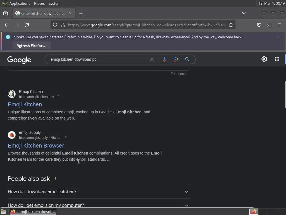Open the Emoji Kitchen Browser result
The height and width of the screenshot is (215, 286).
coord(36,146)
